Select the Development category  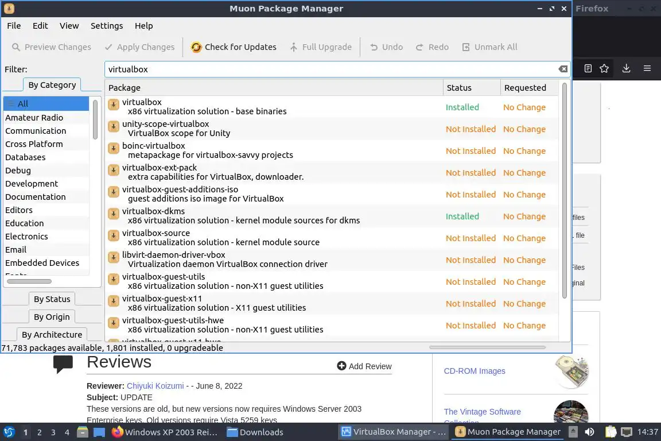(46, 184)
